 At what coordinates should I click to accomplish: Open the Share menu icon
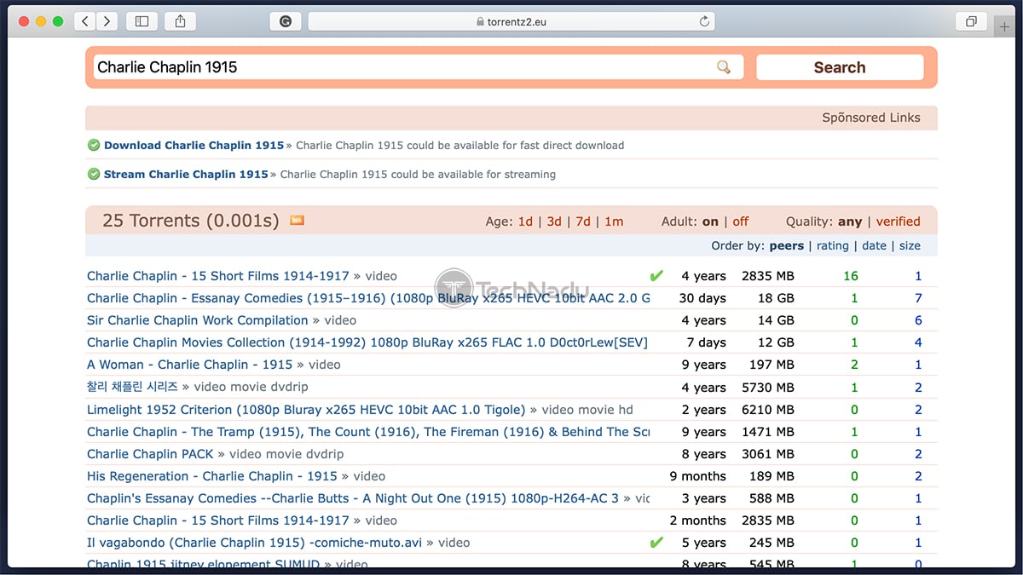(180, 22)
